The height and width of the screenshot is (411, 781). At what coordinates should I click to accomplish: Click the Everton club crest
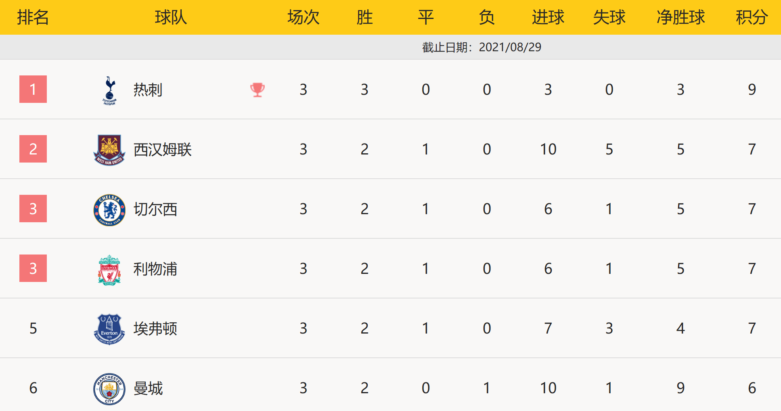(x=109, y=329)
